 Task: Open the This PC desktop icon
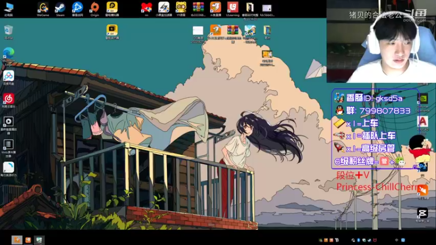(x=9, y=9)
